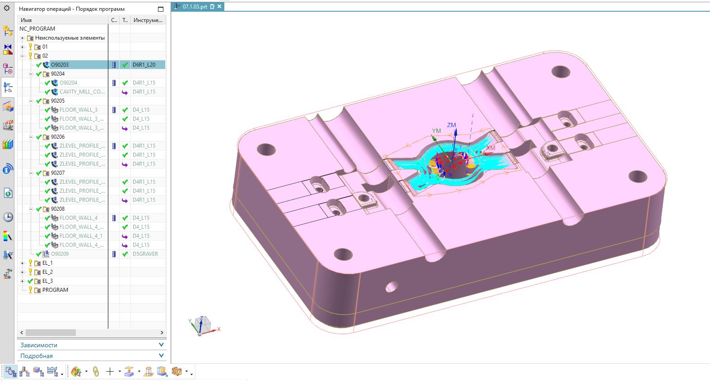Open dropdown next to analysis color map icon
The height and width of the screenshot is (381, 710).
pyautogui.click(x=86, y=372)
